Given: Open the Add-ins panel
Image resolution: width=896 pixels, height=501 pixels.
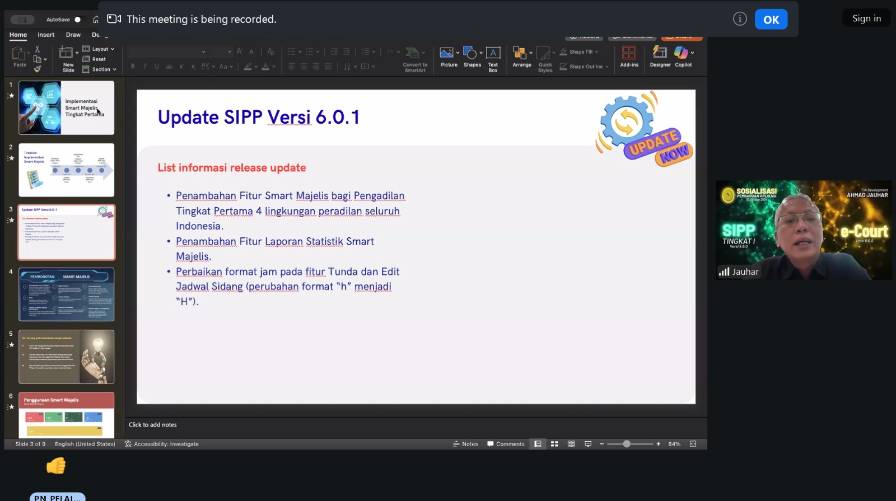Looking at the screenshot, I should click(x=629, y=56).
